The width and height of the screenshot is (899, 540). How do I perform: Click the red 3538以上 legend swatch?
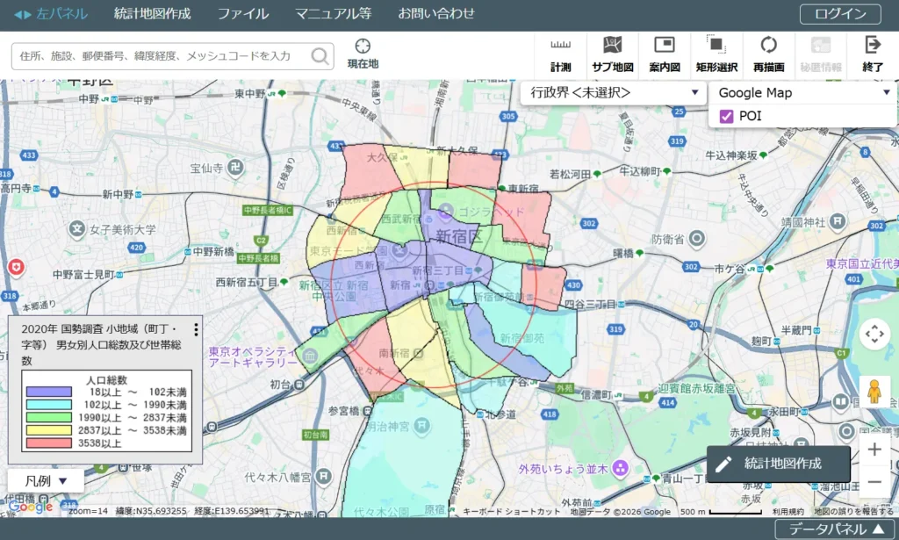[54, 443]
